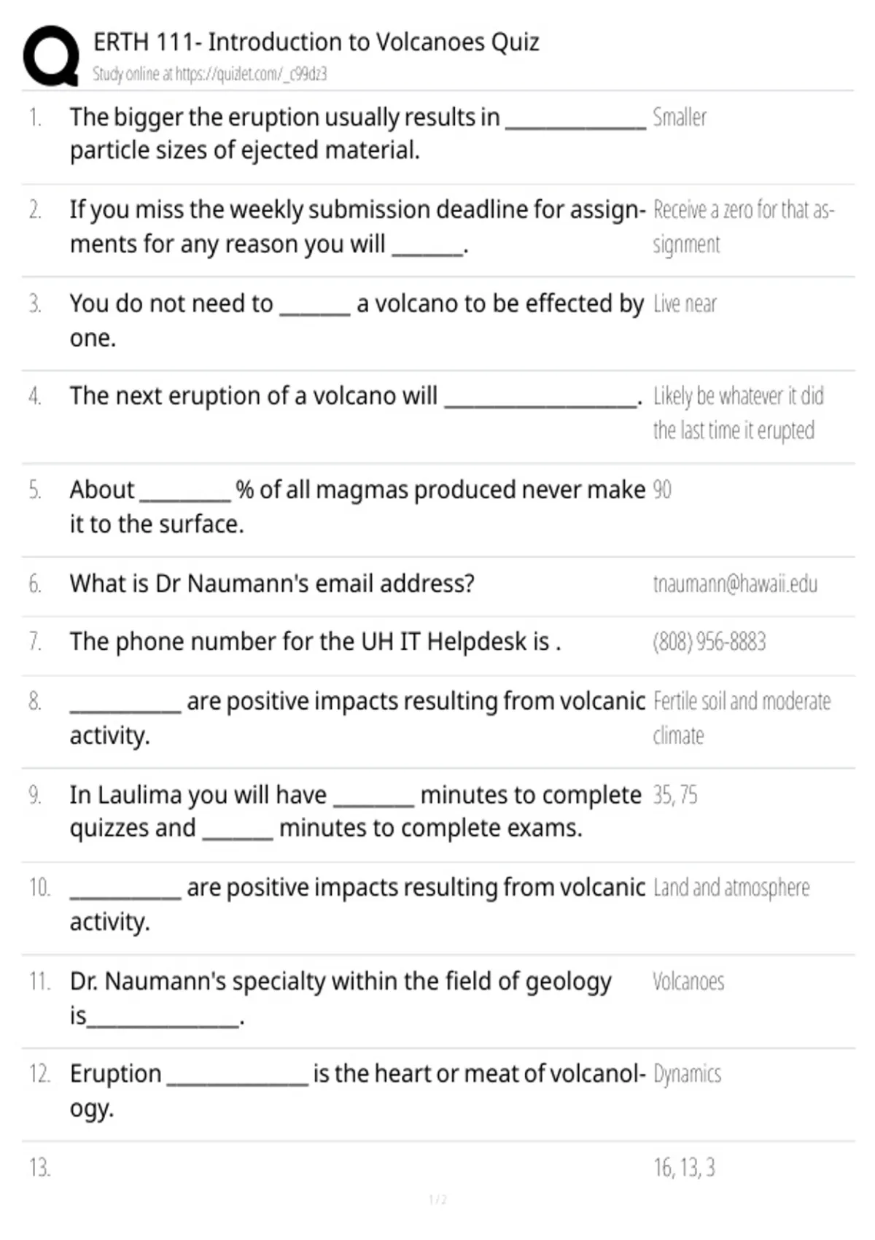Select question 4 about next eruption of a volcano
This screenshot has height=1240, width=875.
(356, 396)
